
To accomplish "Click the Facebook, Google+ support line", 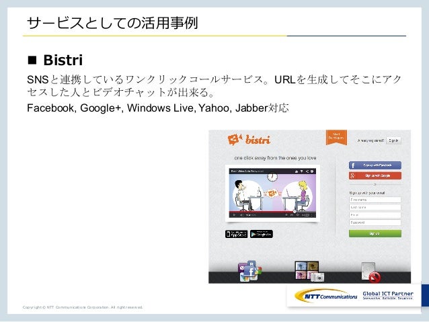I will (x=158, y=108).
